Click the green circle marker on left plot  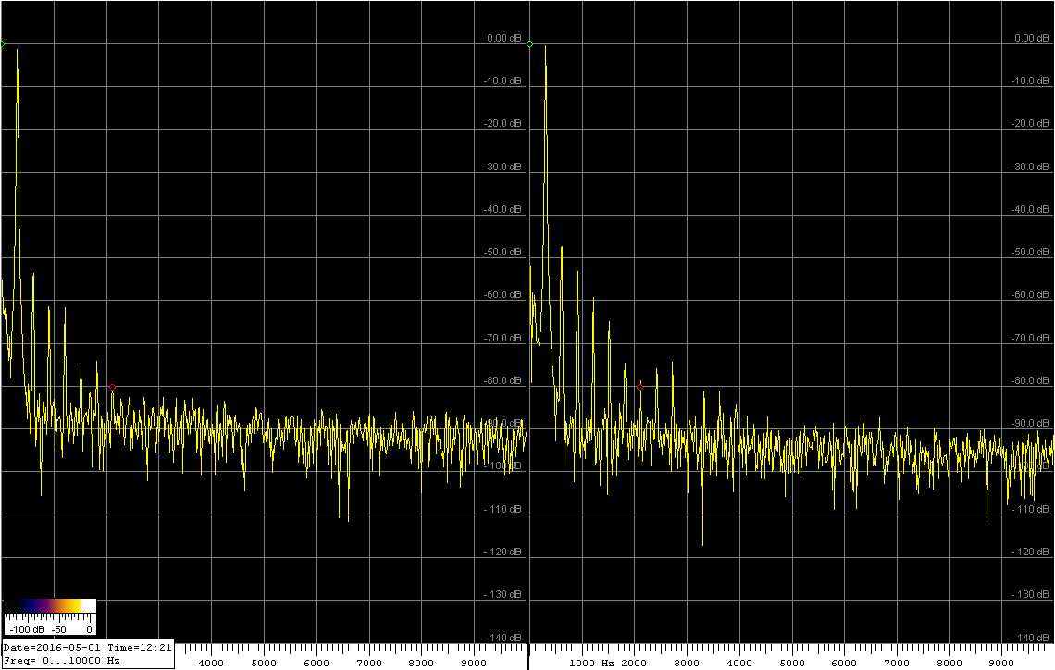[2, 43]
